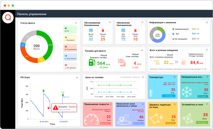Click the green price line point at 17-01-2023
This screenshot has width=213, height=129.
point(99,85)
